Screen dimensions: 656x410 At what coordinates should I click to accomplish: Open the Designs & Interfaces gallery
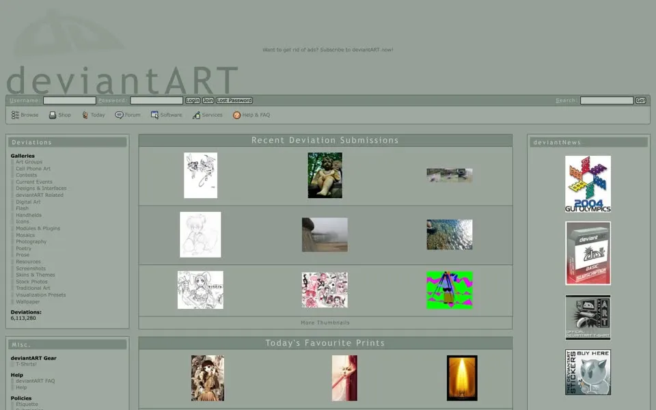[41, 189]
